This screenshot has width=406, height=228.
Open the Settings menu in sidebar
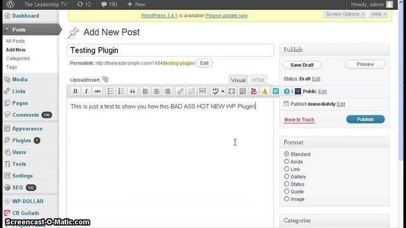(22, 176)
